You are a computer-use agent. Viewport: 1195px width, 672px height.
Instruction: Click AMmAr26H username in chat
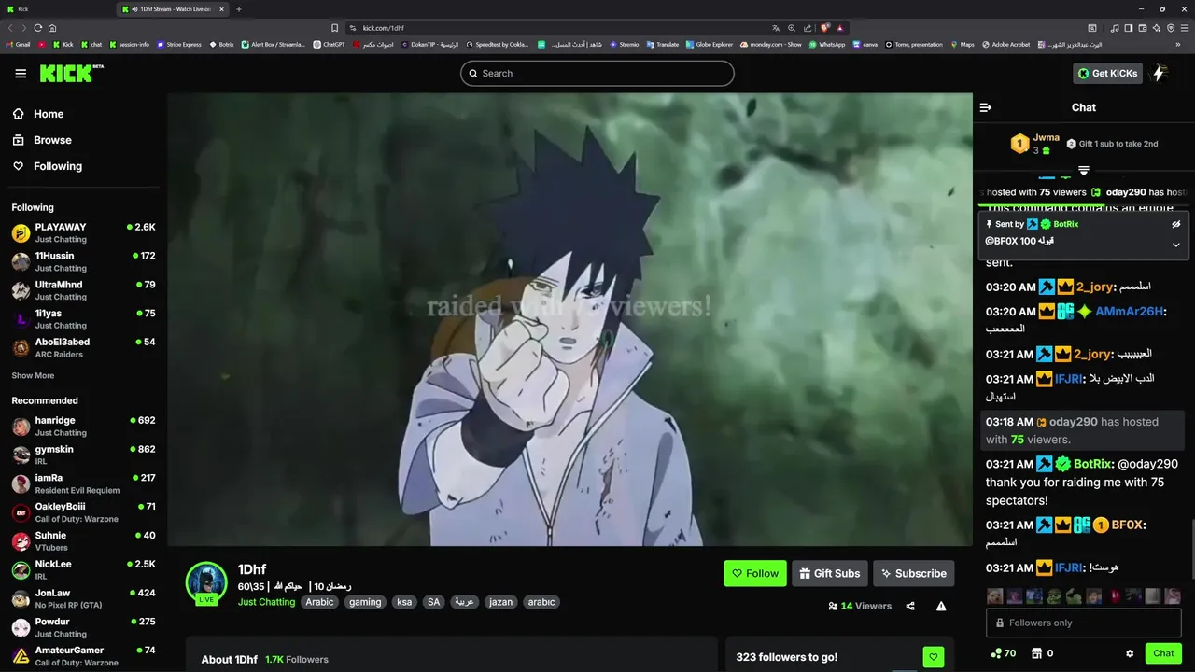[1130, 312]
